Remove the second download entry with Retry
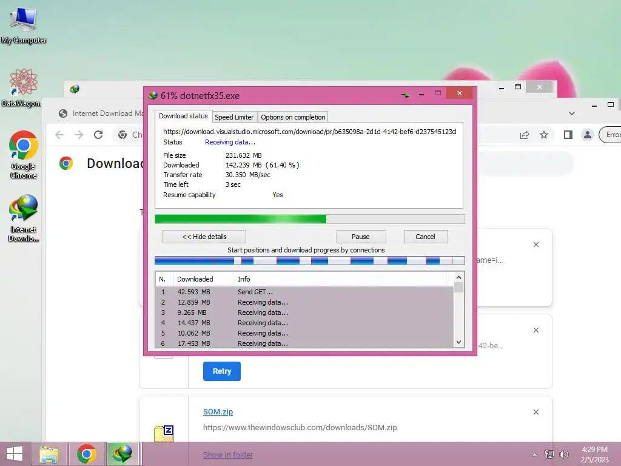Screen dimensions: 621x466 tap(536, 330)
